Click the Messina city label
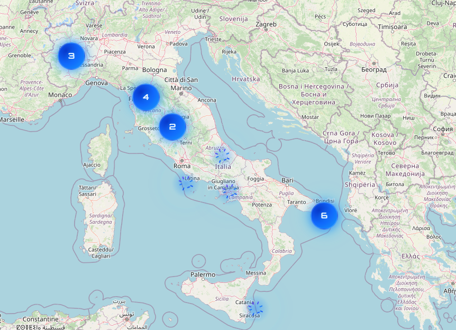 [256, 273]
